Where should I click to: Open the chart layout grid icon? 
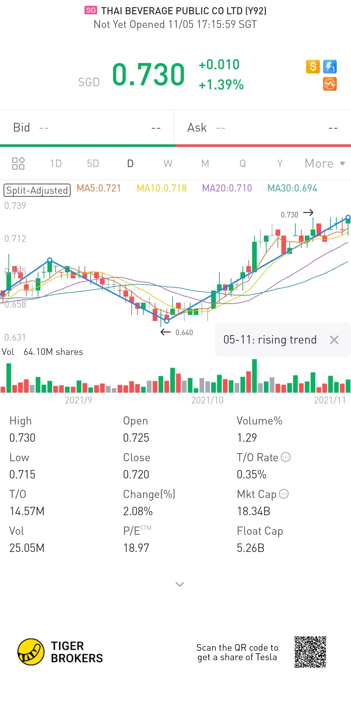point(18,163)
